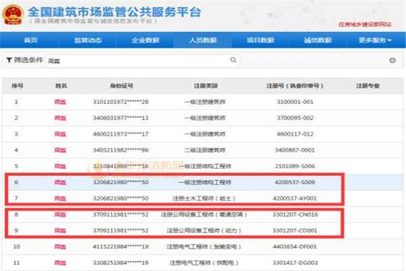Open the 项目数据 tab
Screen dimensions: 406x271
tap(261, 41)
